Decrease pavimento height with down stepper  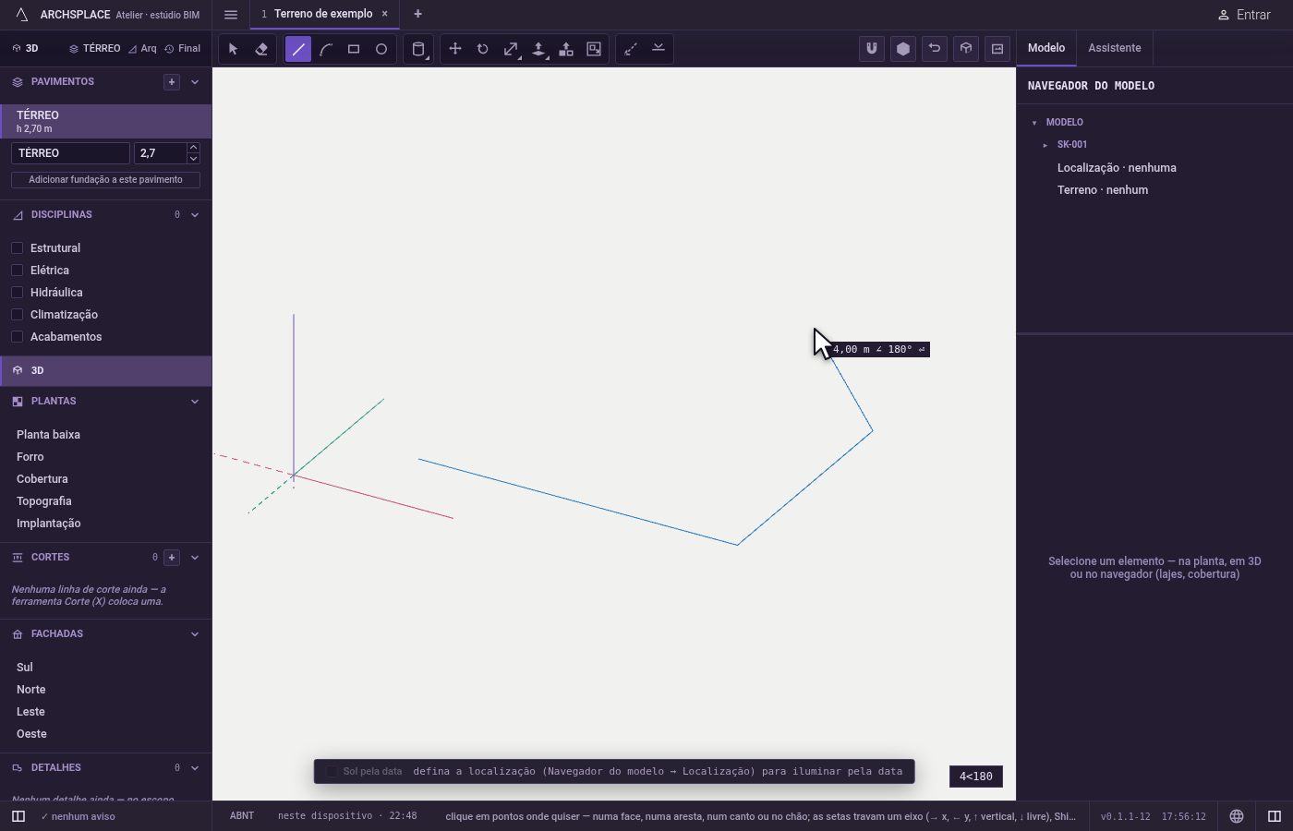pos(193,159)
